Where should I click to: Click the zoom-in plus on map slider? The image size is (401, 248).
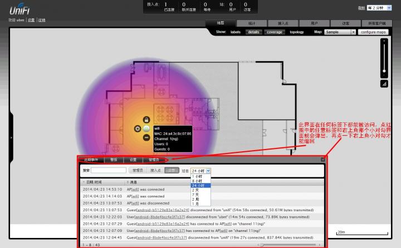point(384,41)
